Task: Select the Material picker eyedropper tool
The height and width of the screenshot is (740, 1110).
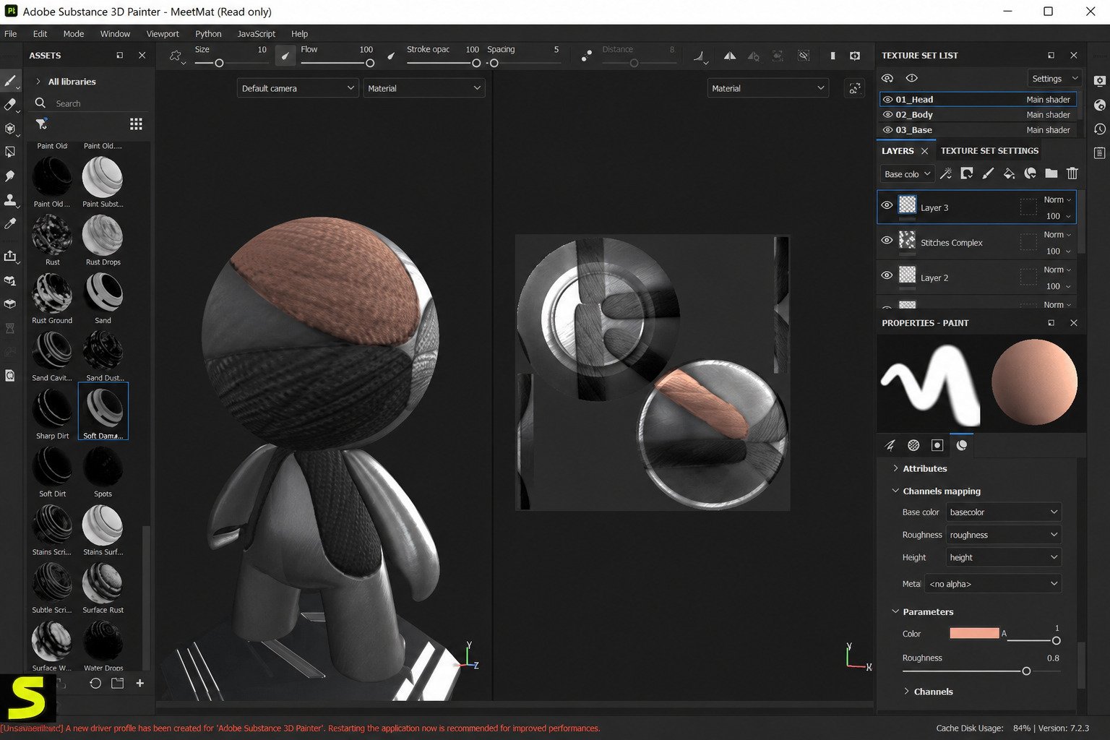Action: (10, 224)
